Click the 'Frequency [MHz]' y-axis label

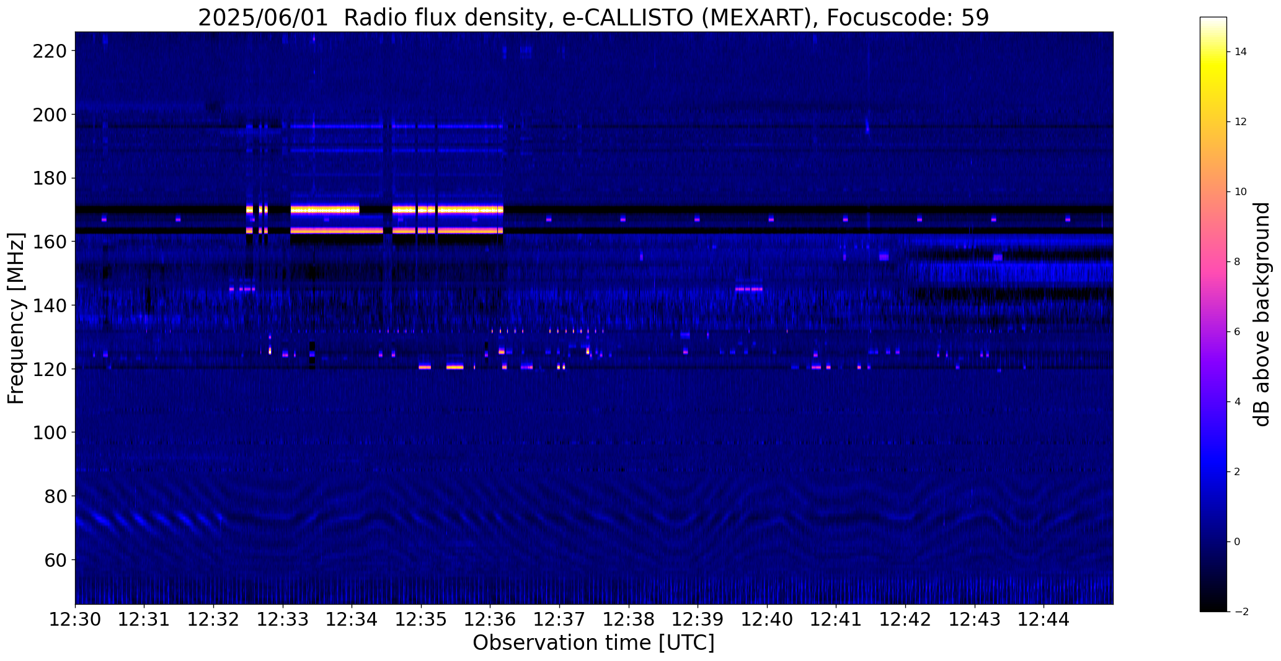(16, 318)
